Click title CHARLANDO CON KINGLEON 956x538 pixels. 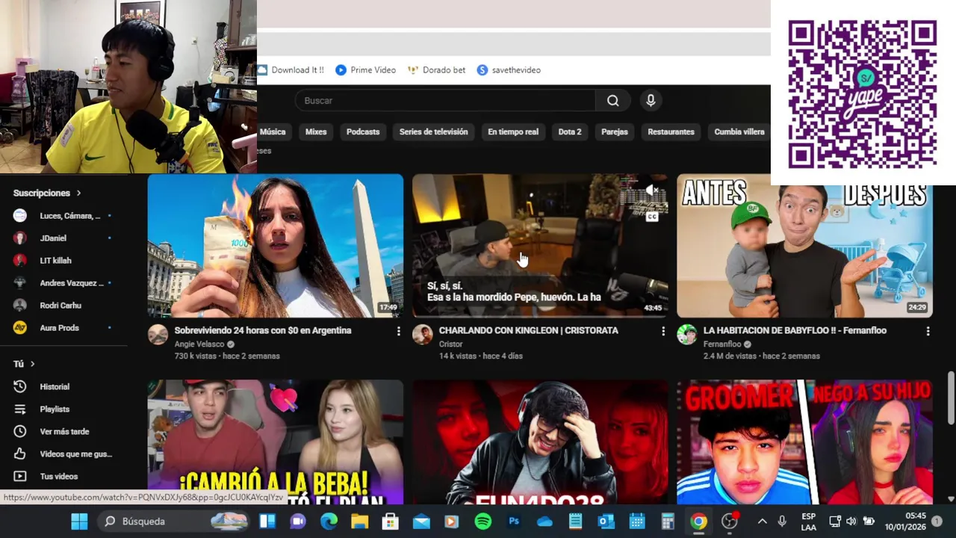pyautogui.click(x=528, y=330)
